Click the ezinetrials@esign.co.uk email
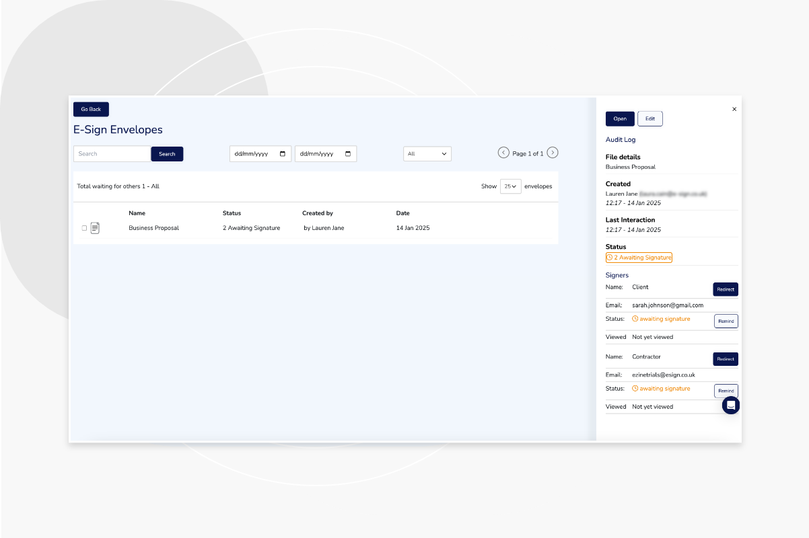The image size is (809, 538). click(x=664, y=375)
